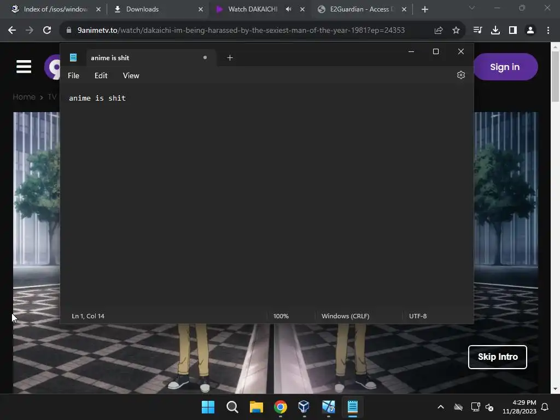Click the Home breadcrumb link
This screenshot has width=560, height=420.
[24, 97]
